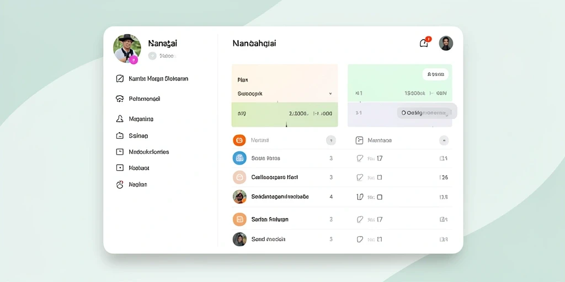Expand the Saooogik dropdown chevron

(x=331, y=94)
